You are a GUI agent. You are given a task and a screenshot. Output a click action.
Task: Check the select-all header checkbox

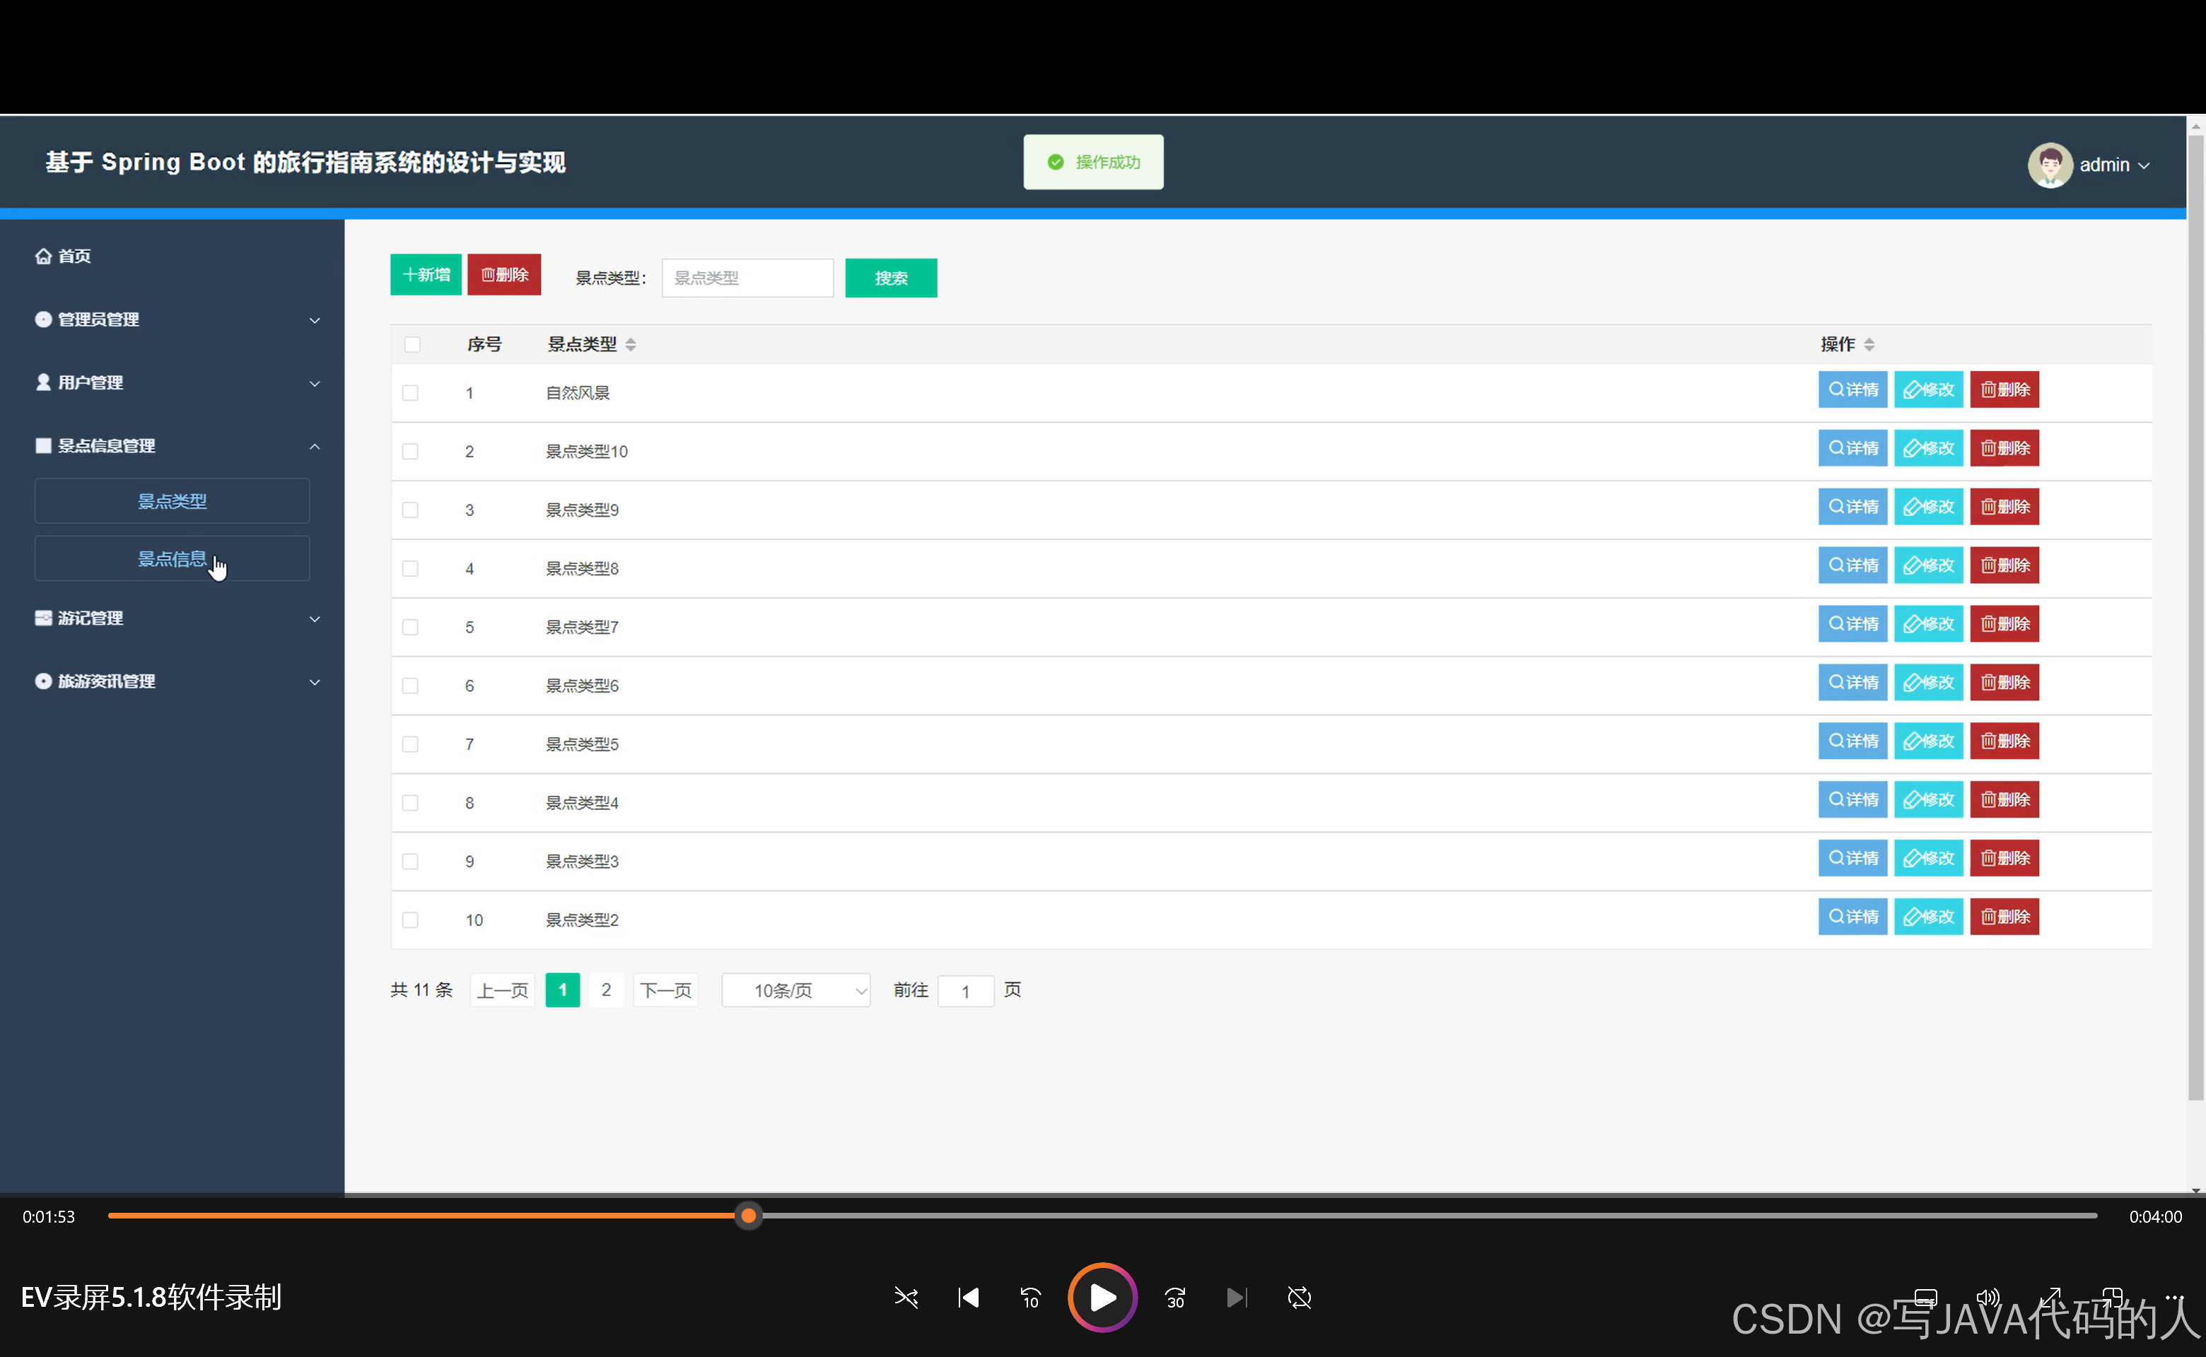click(412, 345)
